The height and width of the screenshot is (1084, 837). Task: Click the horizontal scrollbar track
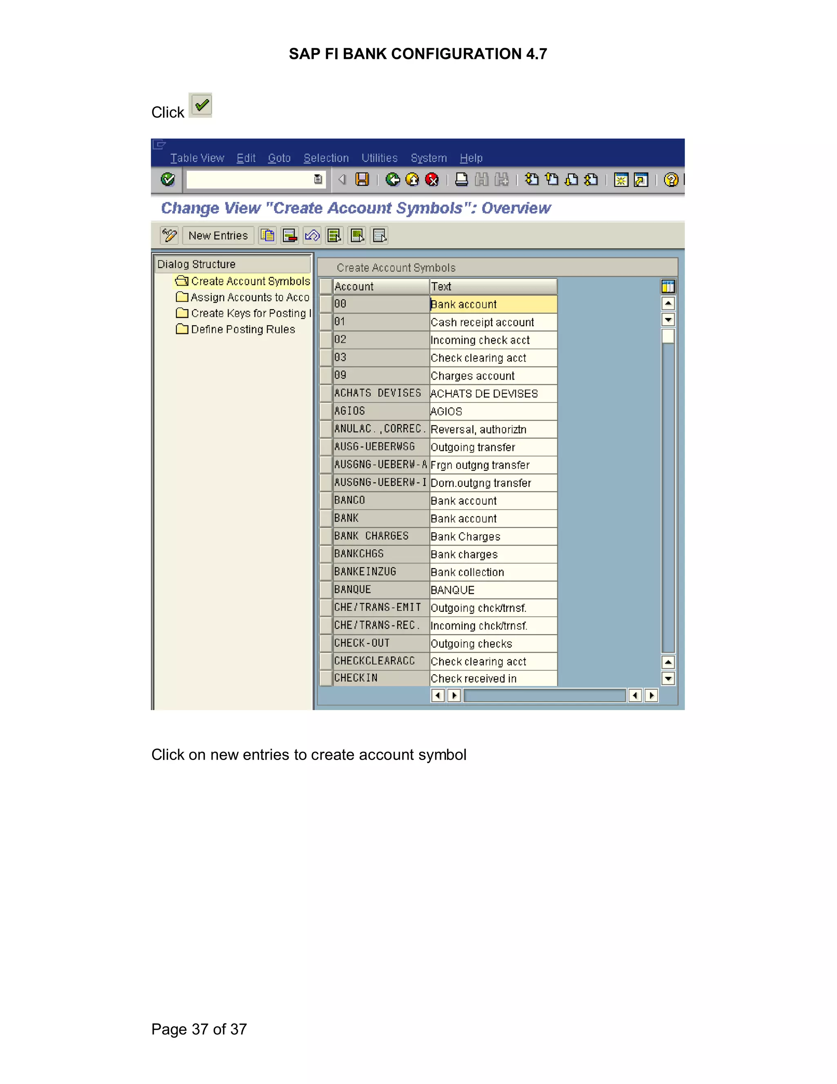[544, 695]
